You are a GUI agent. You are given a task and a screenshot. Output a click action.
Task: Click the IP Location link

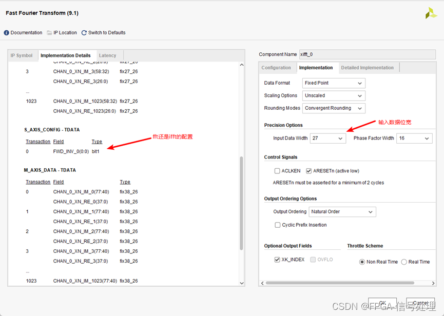pyautogui.click(x=65, y=33)
